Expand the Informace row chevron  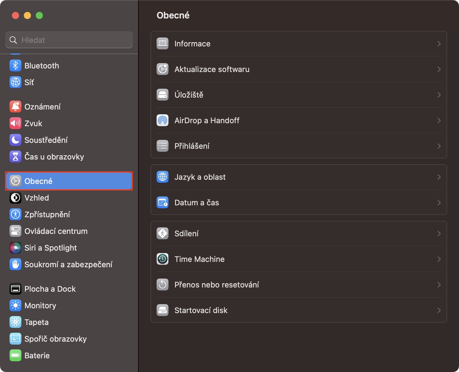pyautogui.click(x=439, y=44)
